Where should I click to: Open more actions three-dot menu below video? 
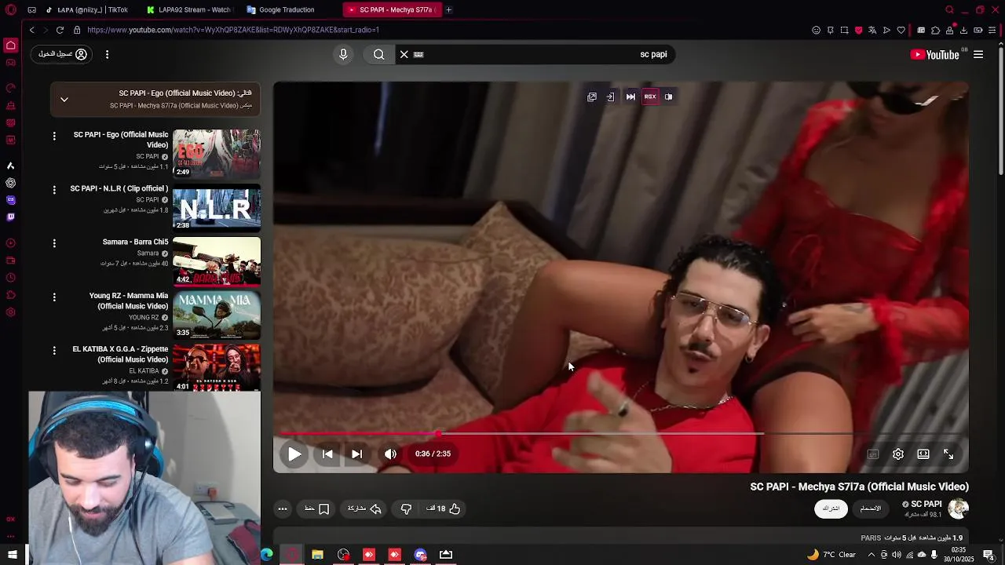pos(283,508)
